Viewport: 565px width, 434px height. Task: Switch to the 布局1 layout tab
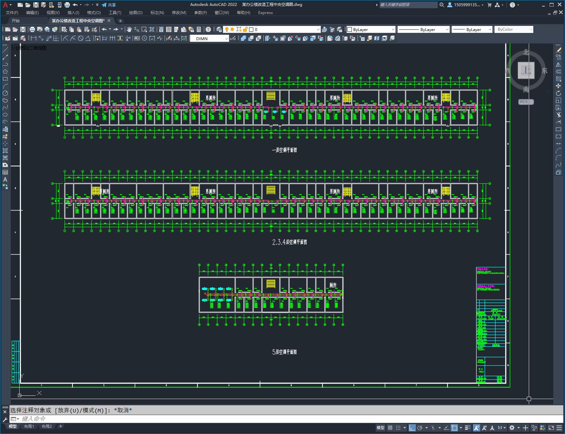(29, 426)
